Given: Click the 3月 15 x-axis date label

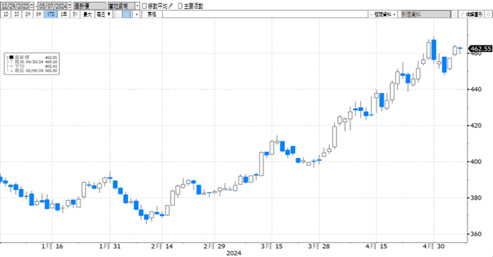Looking at the screenshot, I should pyautogui.click(x=272, y=246).
